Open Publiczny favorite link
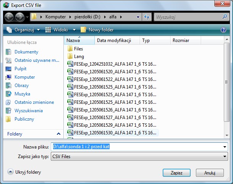This screenshot has width=233, height=184. tap(20, 119)
